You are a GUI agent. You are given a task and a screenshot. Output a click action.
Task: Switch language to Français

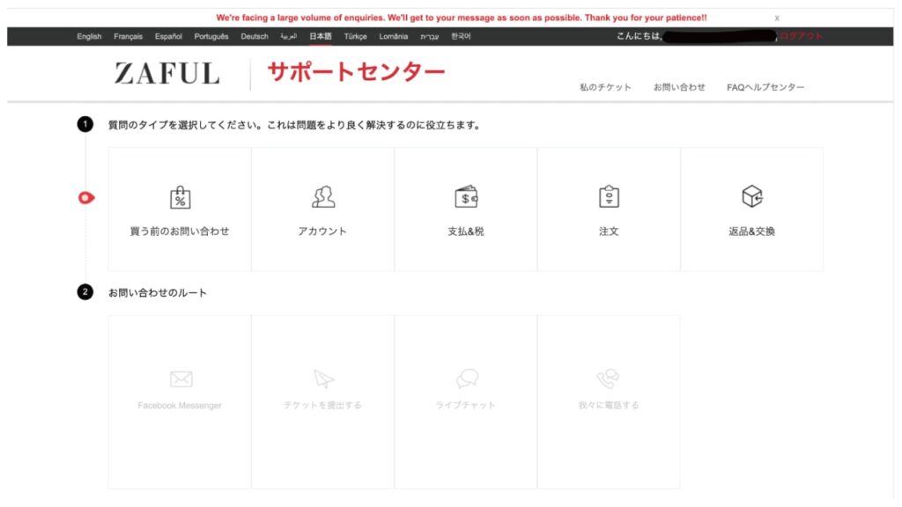pos(128,36)
